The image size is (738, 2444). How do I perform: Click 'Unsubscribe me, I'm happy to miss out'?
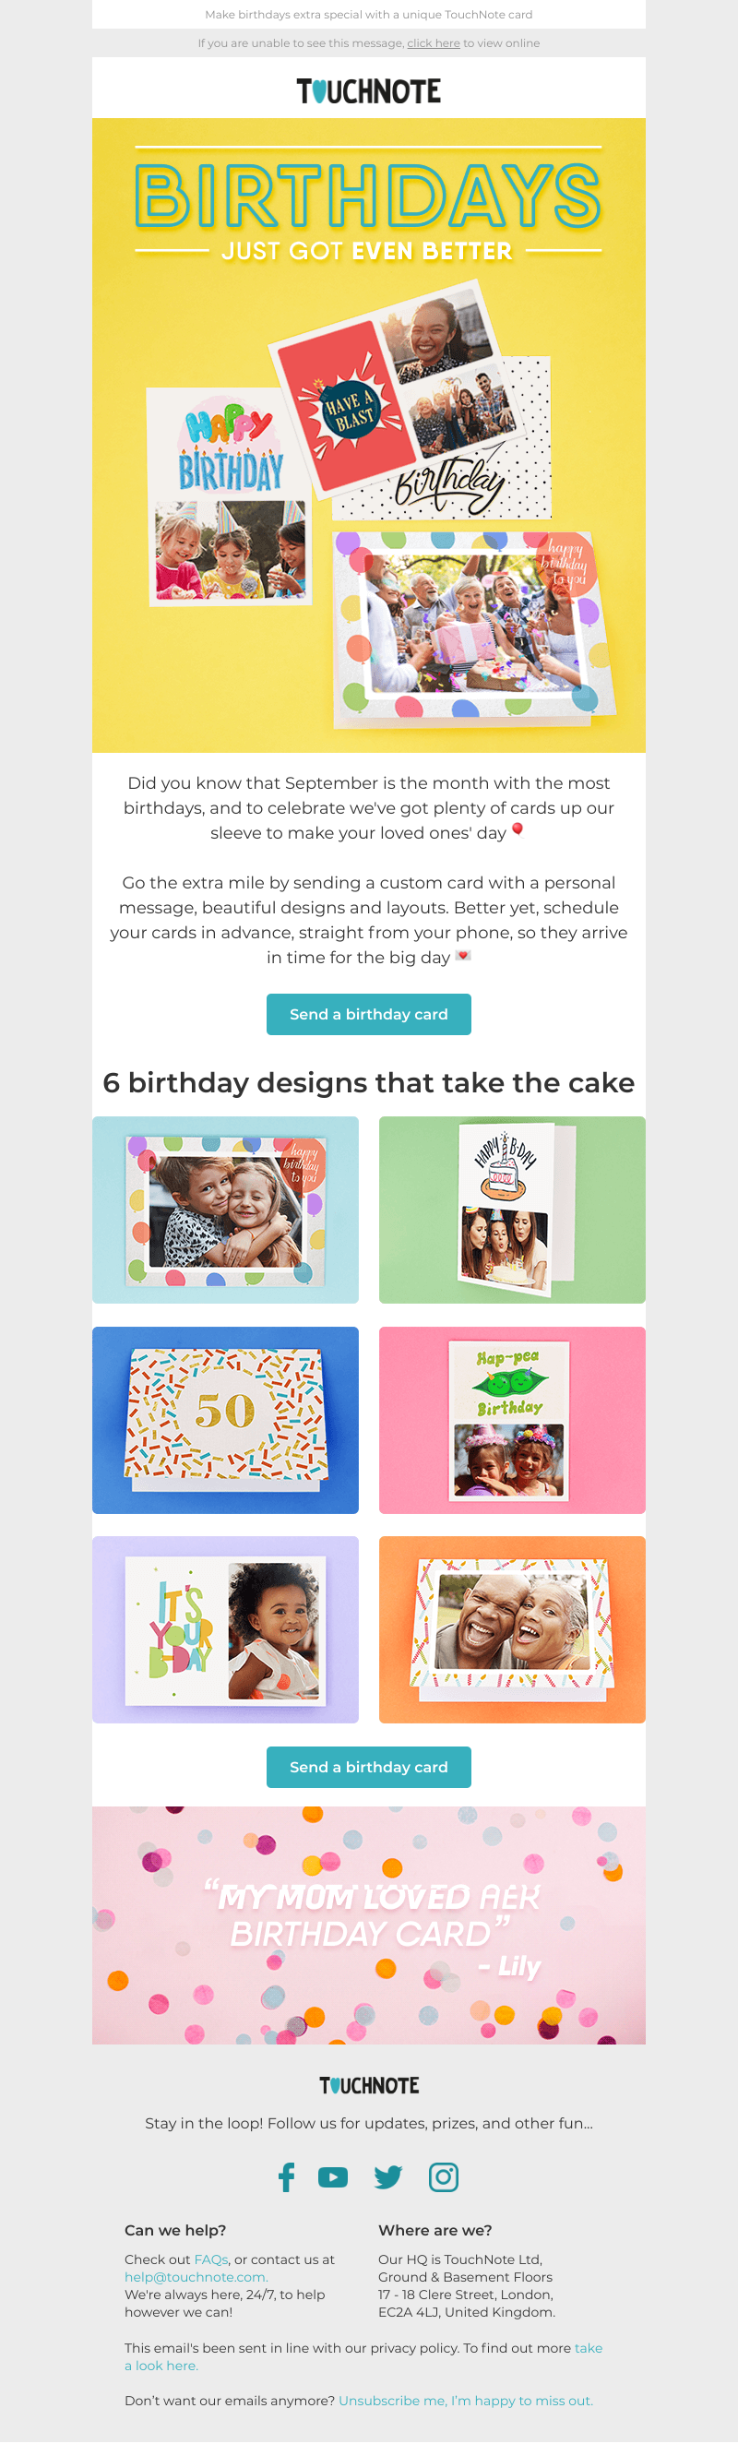[465, 2401]
